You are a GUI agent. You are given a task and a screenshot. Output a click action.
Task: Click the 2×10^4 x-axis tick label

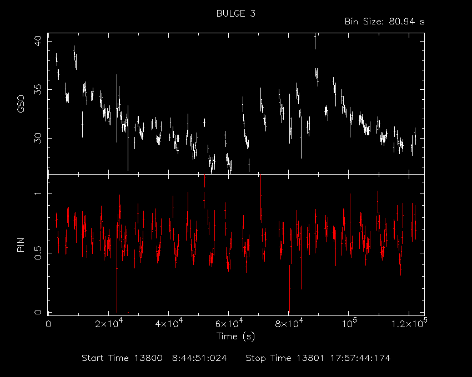coord(109,323)
